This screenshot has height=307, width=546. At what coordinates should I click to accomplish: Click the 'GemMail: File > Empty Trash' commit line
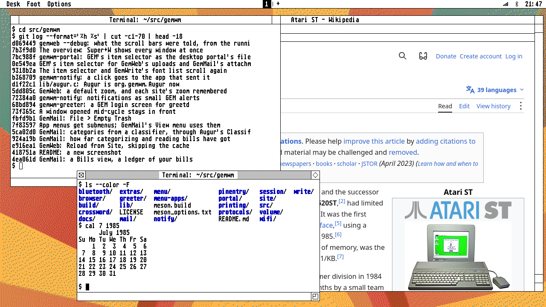pos(72,118)
